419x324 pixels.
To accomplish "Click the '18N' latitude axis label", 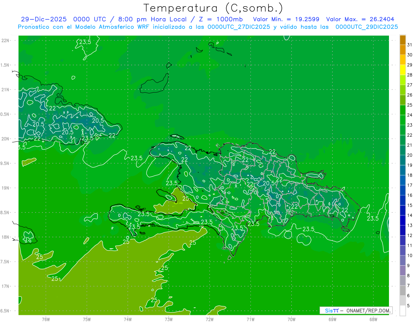I will [6, 237].
